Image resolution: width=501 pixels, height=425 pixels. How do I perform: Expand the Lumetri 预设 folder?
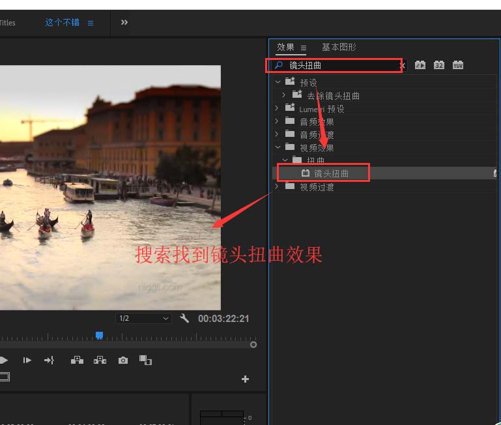(x=277, y=108)
